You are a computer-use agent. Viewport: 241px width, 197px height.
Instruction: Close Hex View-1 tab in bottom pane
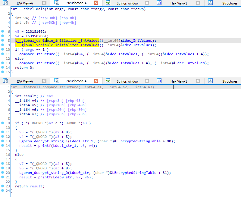198,81
